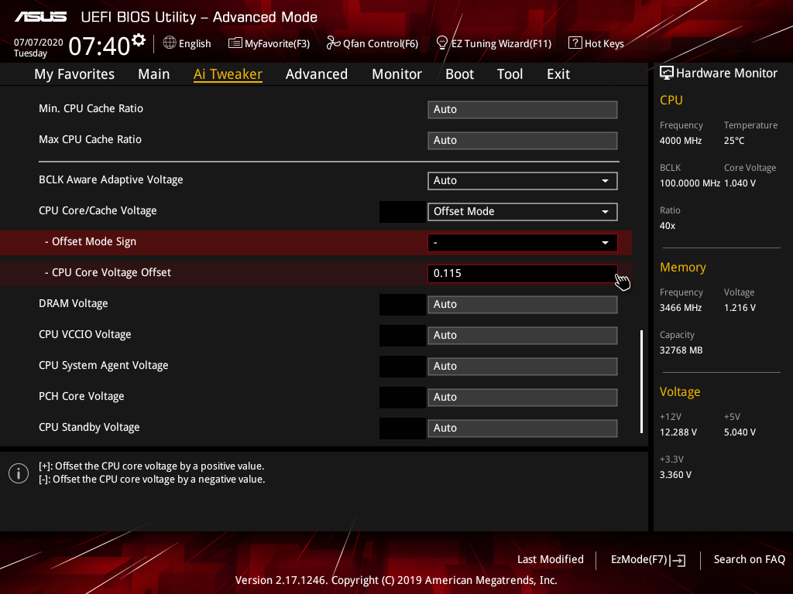
Task: Click the BCLK 100.0000 MHz value
Action: point(690,183)
